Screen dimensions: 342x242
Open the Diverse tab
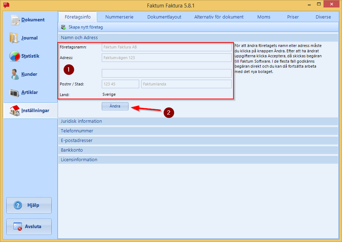coord(323,17)
